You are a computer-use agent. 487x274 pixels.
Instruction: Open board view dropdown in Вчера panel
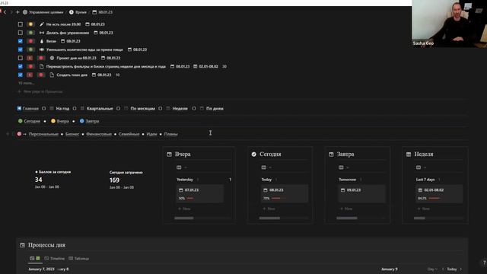[x=182, y=167]
